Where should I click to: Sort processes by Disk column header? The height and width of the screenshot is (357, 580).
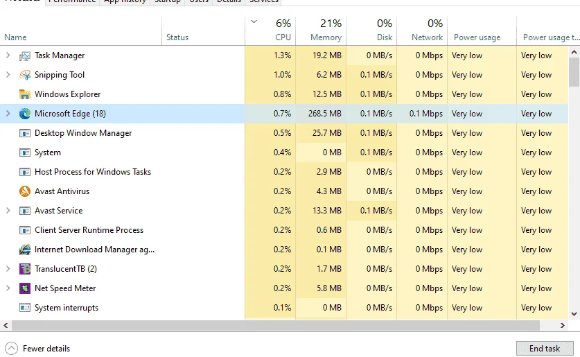[371, 31]
